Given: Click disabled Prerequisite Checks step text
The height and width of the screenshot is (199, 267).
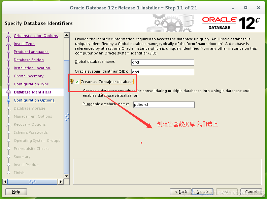Looking at the screenshot, I should pos(32,149).
